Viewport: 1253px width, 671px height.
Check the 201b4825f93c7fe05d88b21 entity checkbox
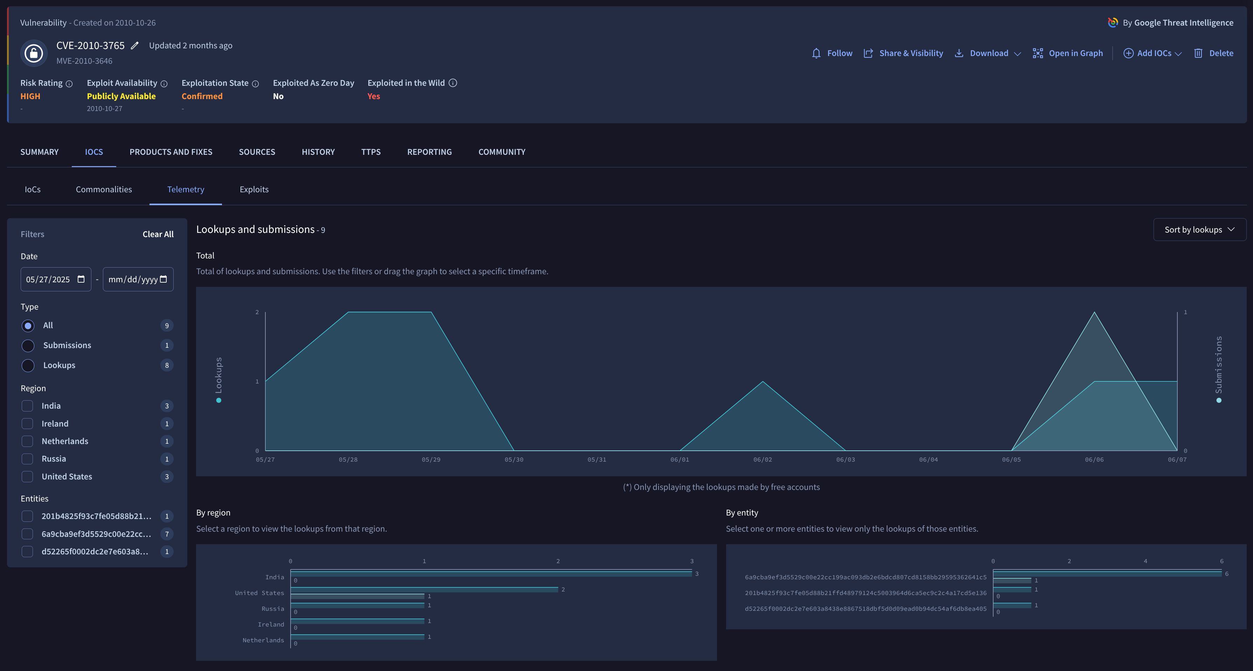pyautogui.click(x=27, y=516)
